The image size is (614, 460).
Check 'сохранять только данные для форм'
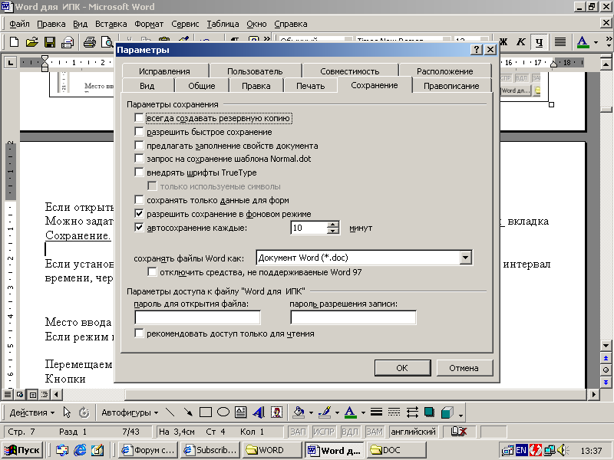point(139,200)
